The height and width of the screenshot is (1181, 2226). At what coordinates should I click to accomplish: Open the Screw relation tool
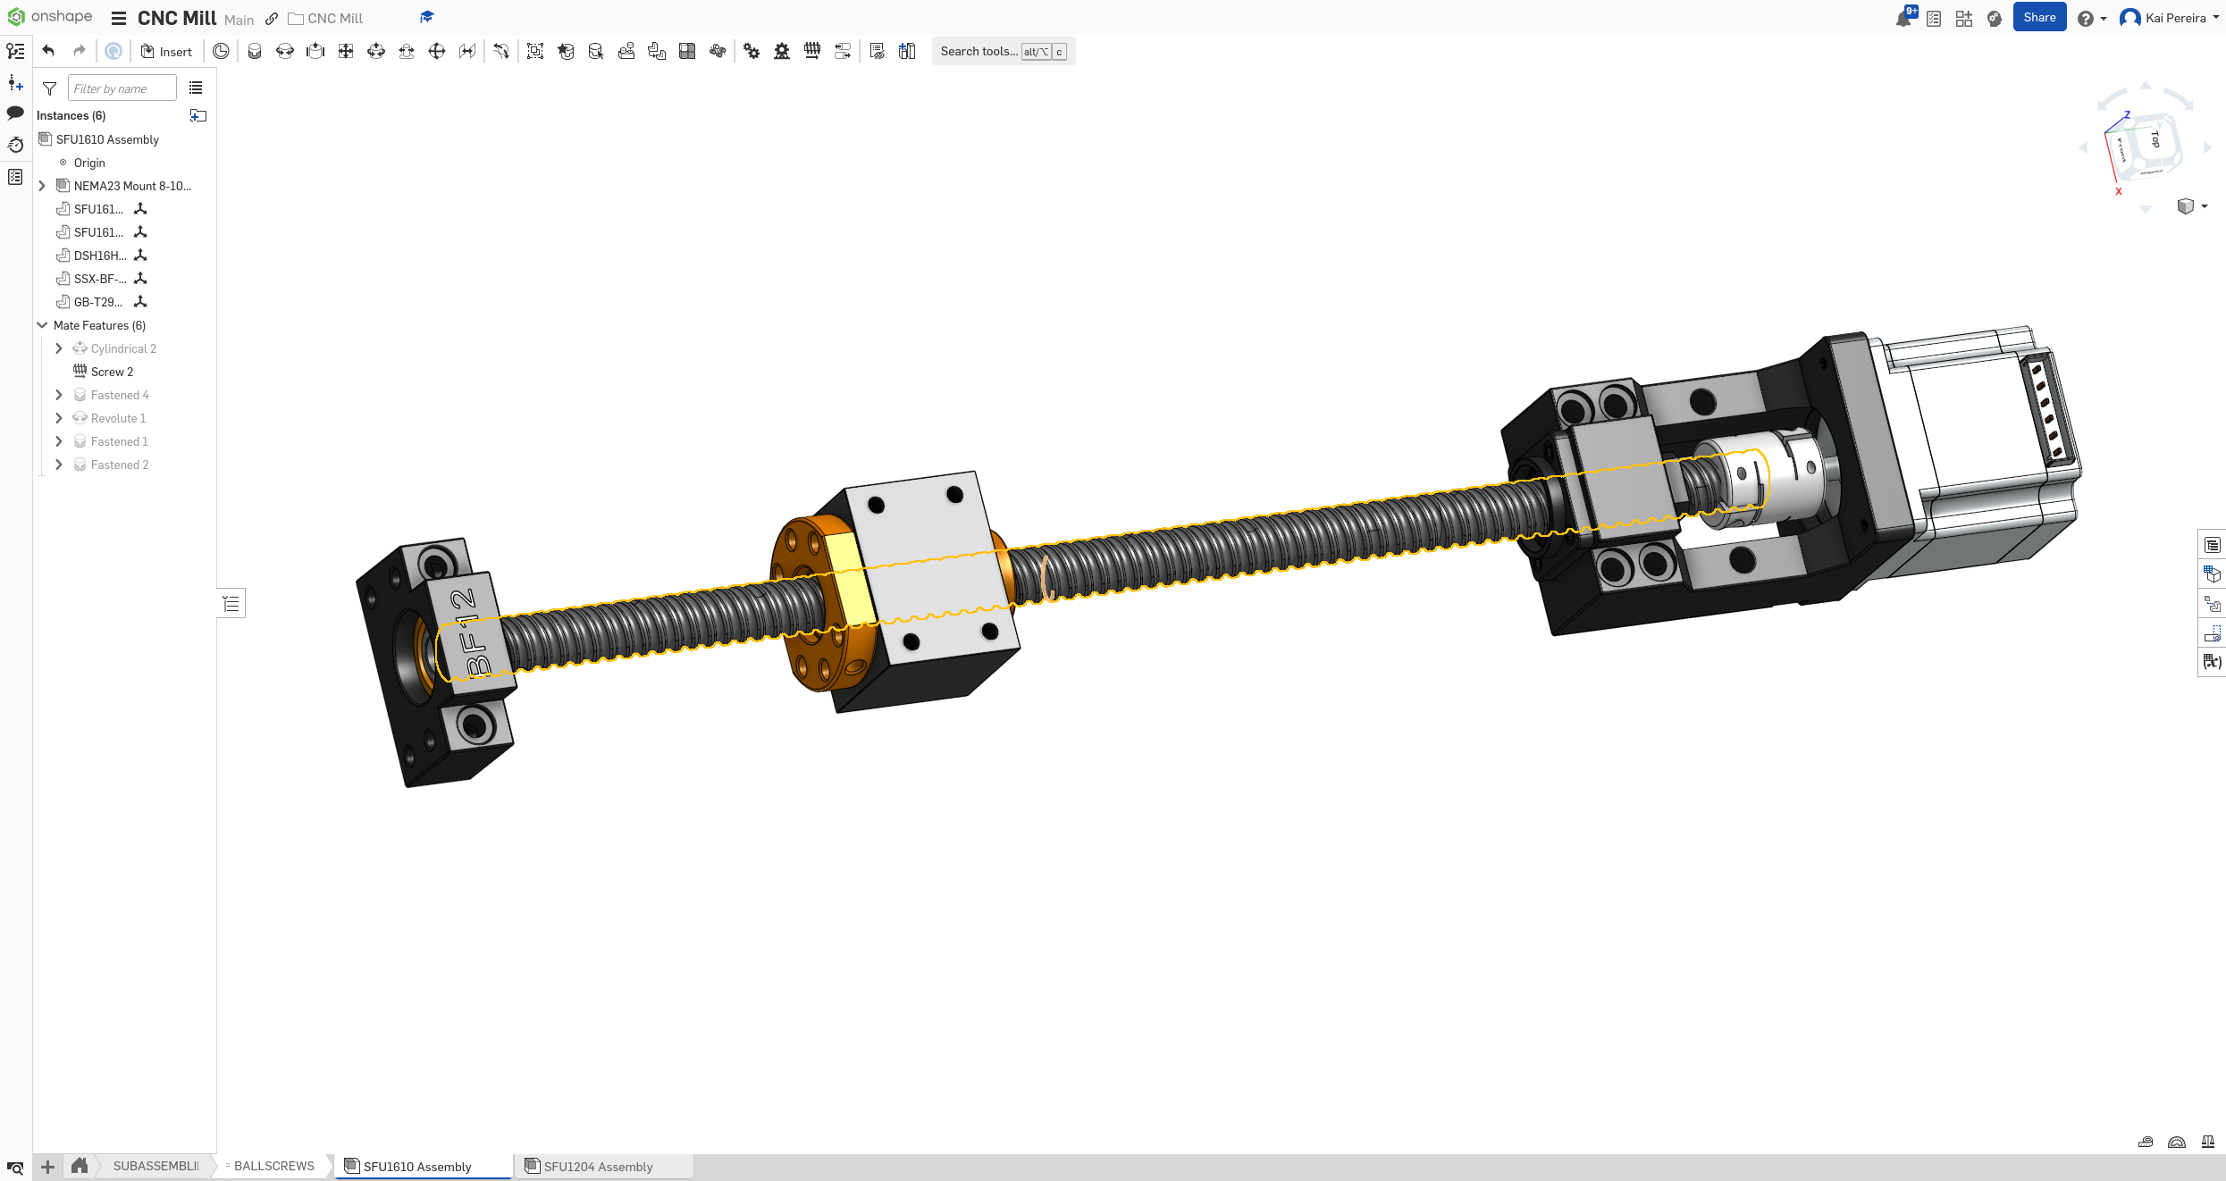(x=812, y=51)
